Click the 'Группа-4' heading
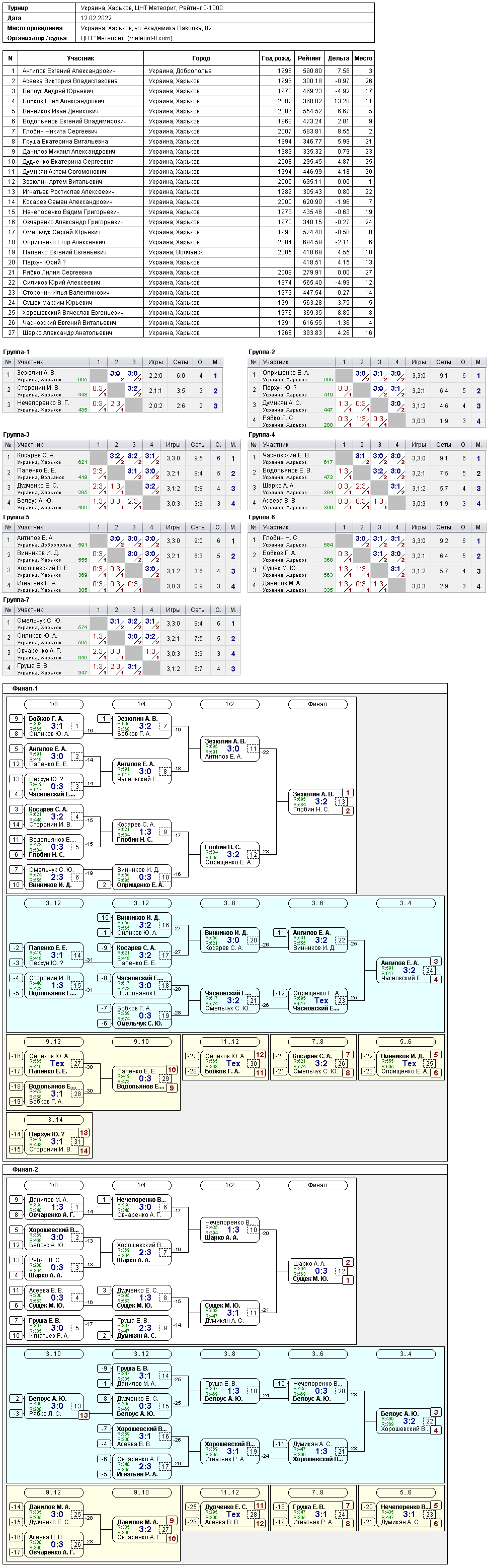Image resolution: width=491 pixels, height=1567 pixels. (261, 434)
